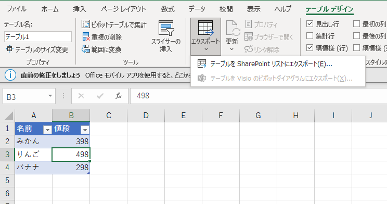387x204 pixels.
Task: Click the Unlink (リンク解除) icon
Action: coord(249,49)
